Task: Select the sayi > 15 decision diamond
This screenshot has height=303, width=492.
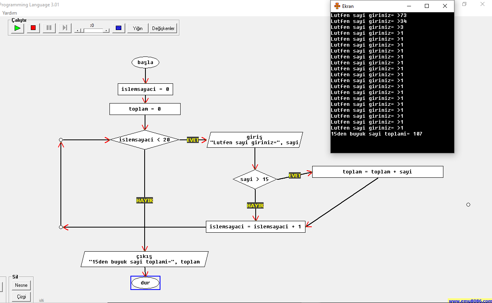Action: click(x=255, y=179)
